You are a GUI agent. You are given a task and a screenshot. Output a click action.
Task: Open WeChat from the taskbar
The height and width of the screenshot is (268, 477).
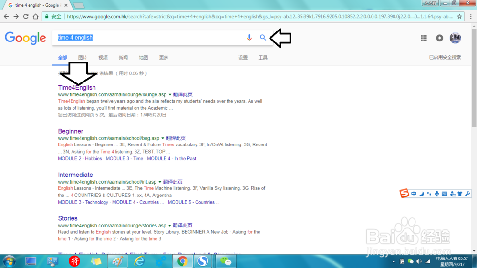tap(226, 261)
